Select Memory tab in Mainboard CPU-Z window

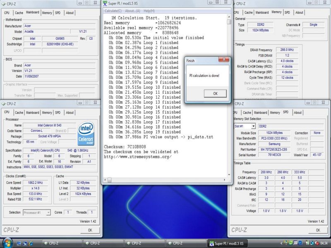point(47,13)
